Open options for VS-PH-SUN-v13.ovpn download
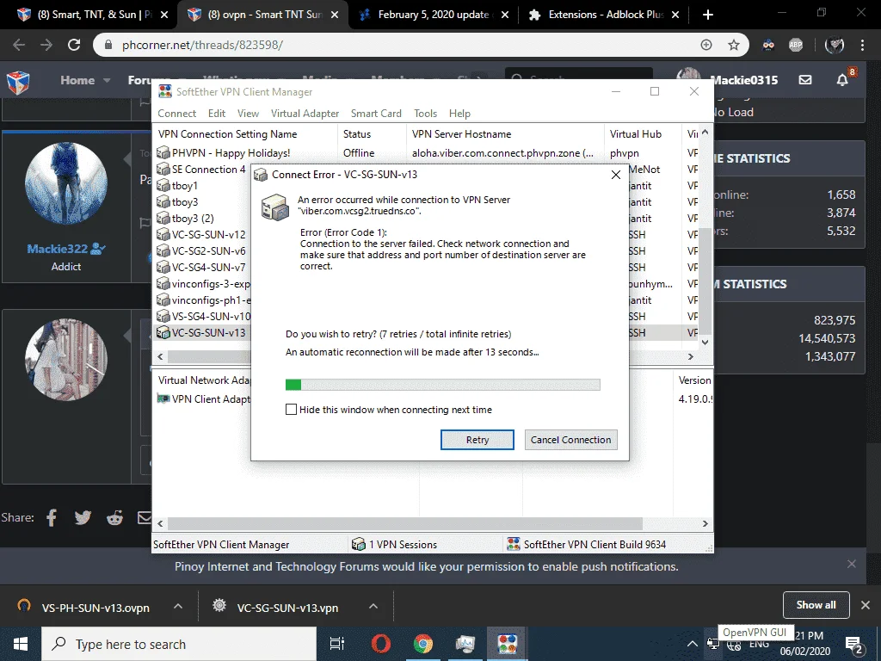881x661 pixels. (x=178, y=607)
